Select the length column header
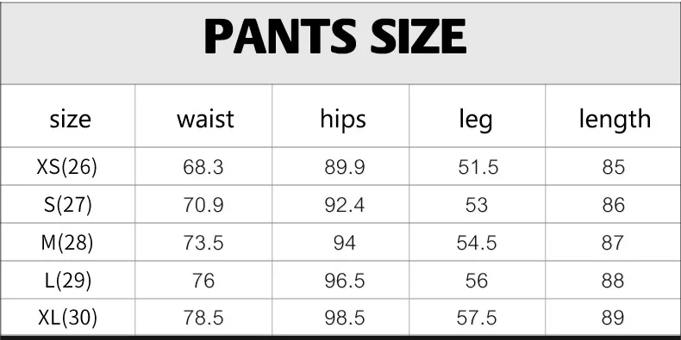Viewport: 681px width, 340px height. [x=615, y=120]
